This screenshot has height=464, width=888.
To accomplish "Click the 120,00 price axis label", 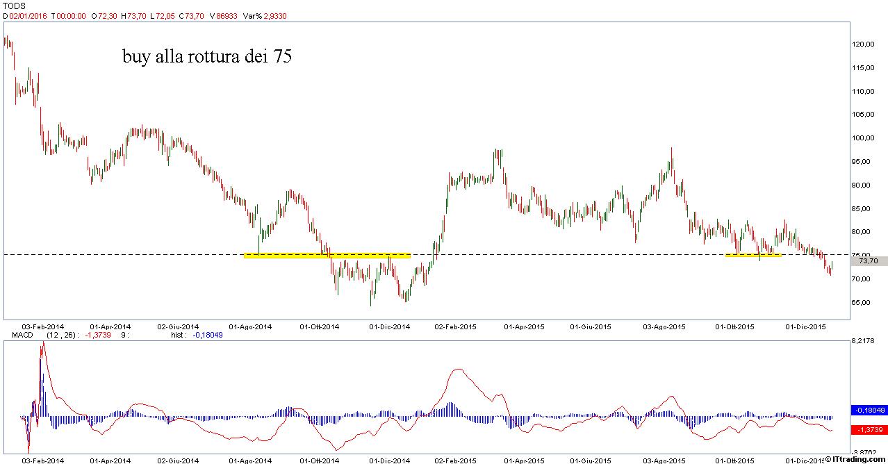I will [862, 44].
